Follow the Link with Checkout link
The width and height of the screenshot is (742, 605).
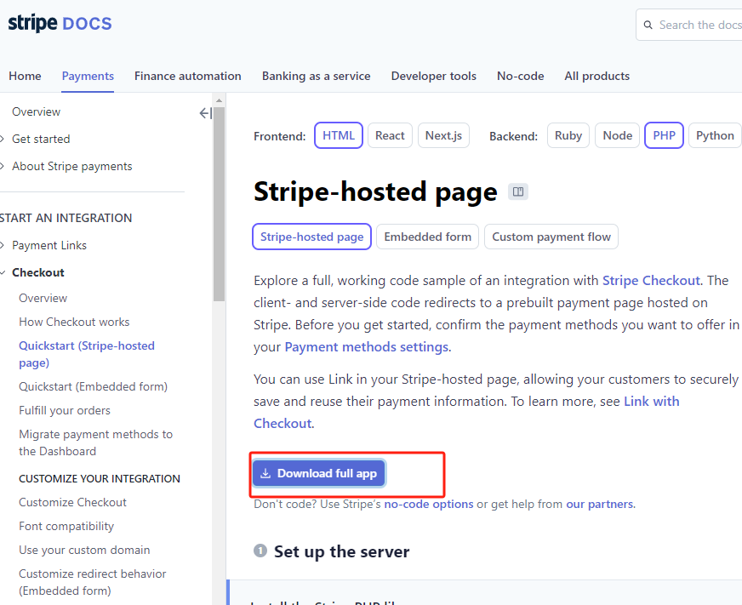coord(466,413)
